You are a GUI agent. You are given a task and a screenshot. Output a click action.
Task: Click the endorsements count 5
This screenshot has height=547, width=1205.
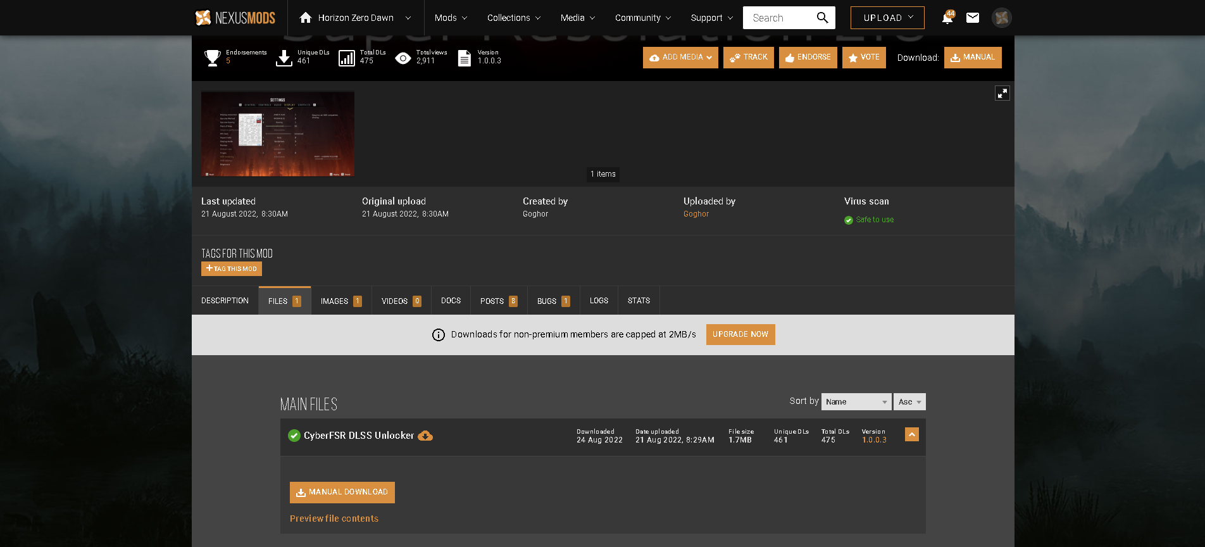(228, 61)
